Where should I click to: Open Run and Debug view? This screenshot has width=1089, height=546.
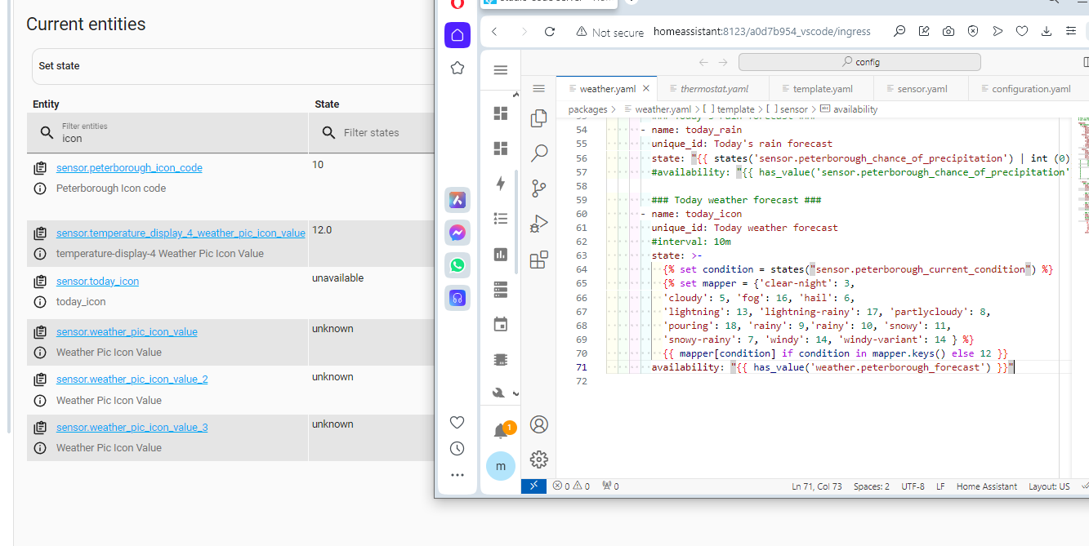538,224
